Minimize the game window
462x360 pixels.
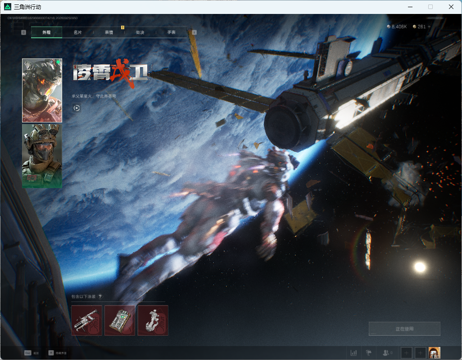coord(410,7)
